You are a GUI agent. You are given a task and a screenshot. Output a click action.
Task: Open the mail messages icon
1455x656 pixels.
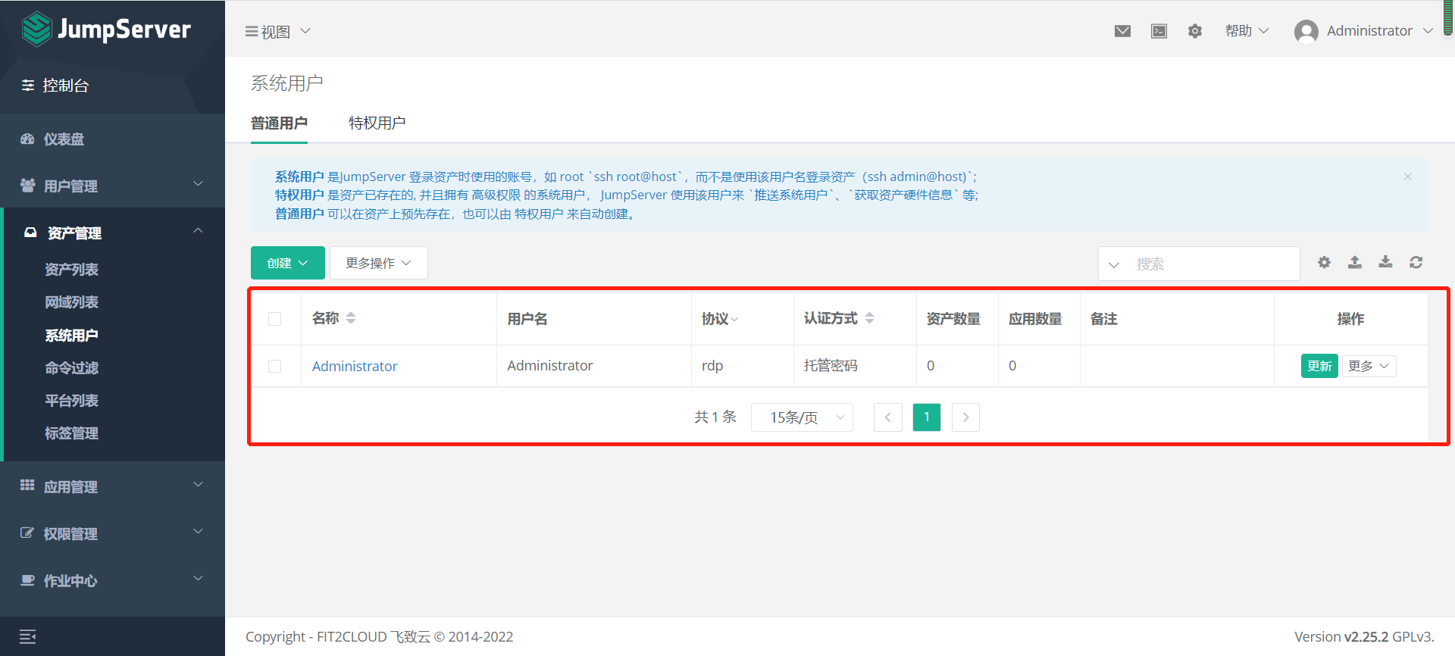pos(1122,31)
